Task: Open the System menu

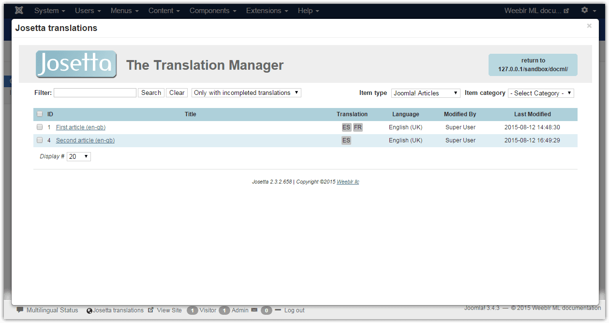Action: (50, 10)
